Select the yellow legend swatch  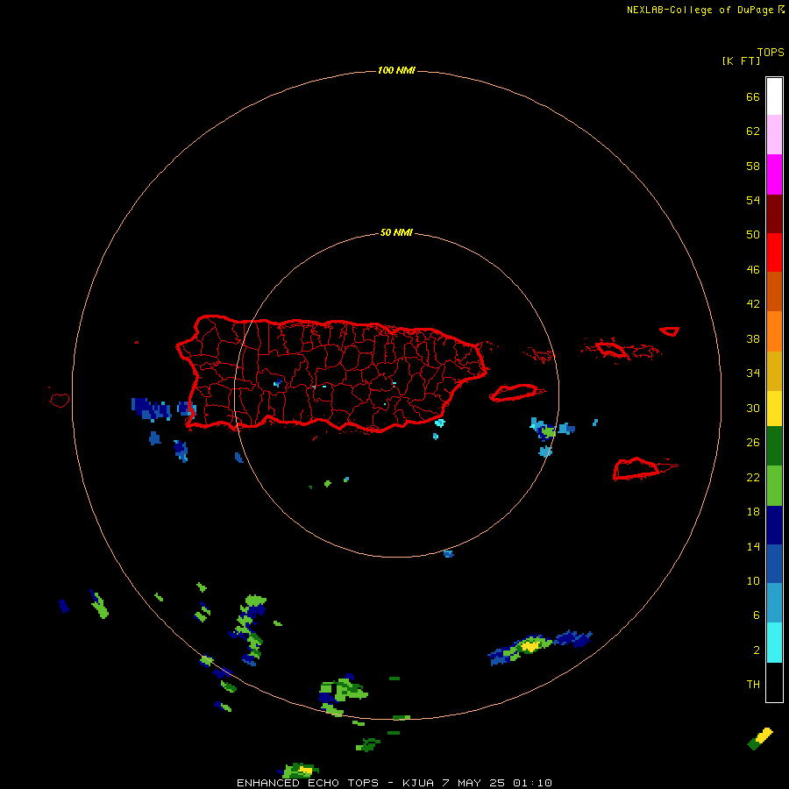click(774, 409)
